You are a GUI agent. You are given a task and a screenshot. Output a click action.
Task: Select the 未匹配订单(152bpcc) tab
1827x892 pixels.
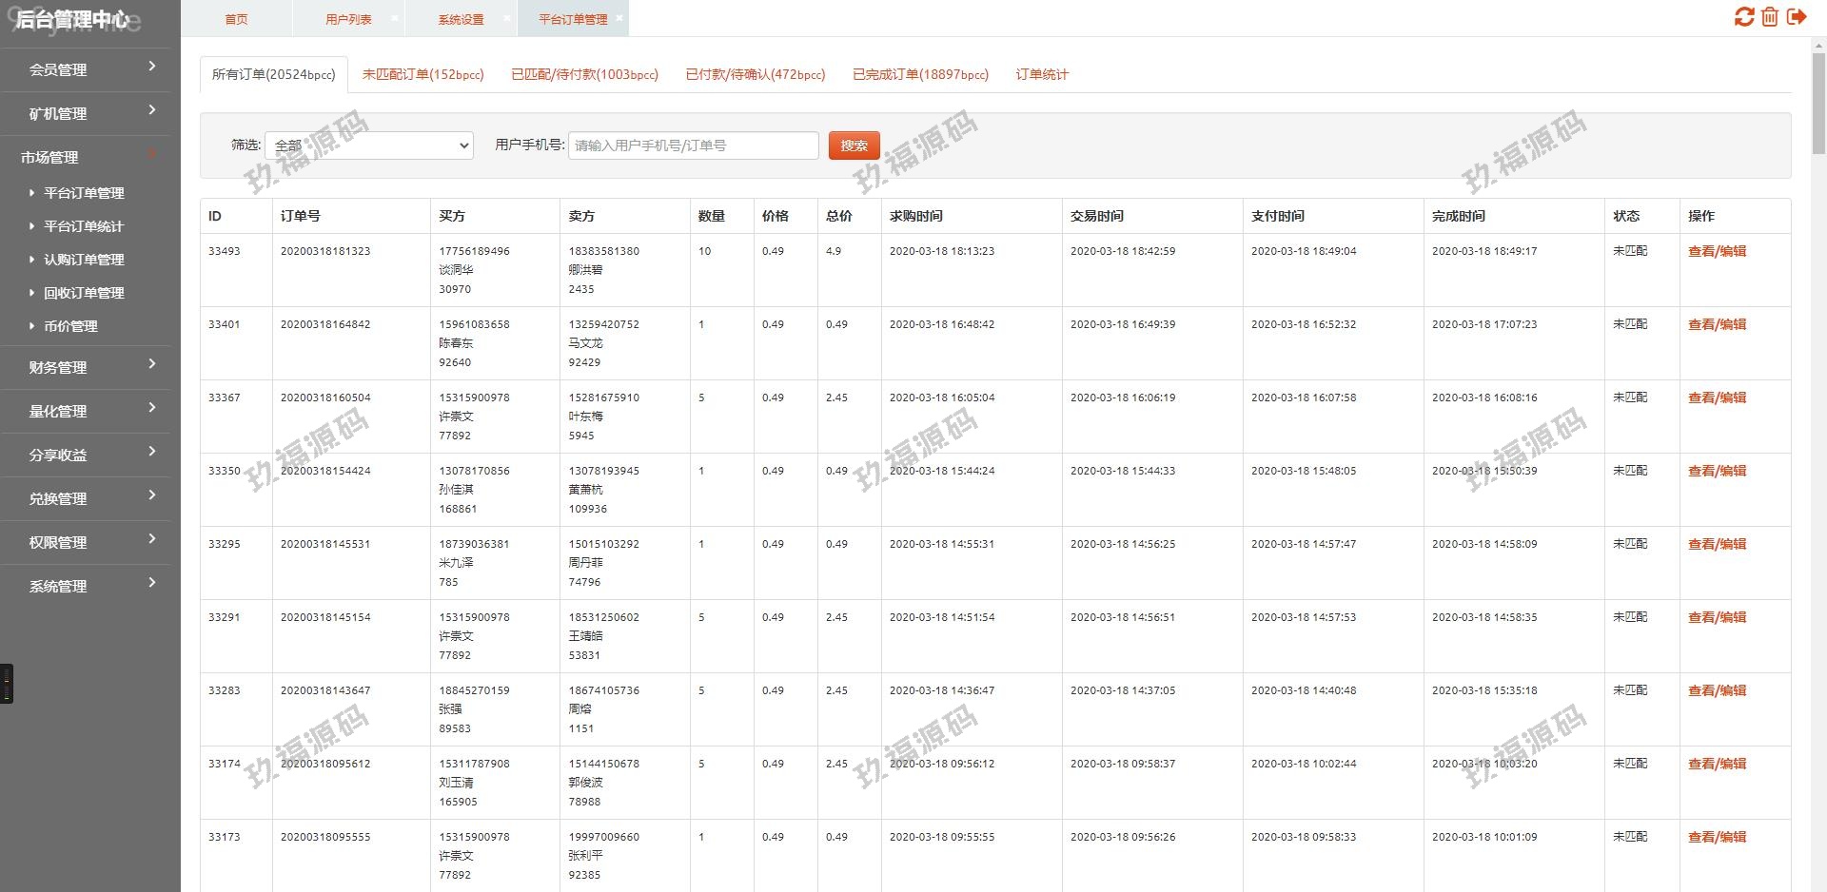pyautogui.click(x=422, y=74)
